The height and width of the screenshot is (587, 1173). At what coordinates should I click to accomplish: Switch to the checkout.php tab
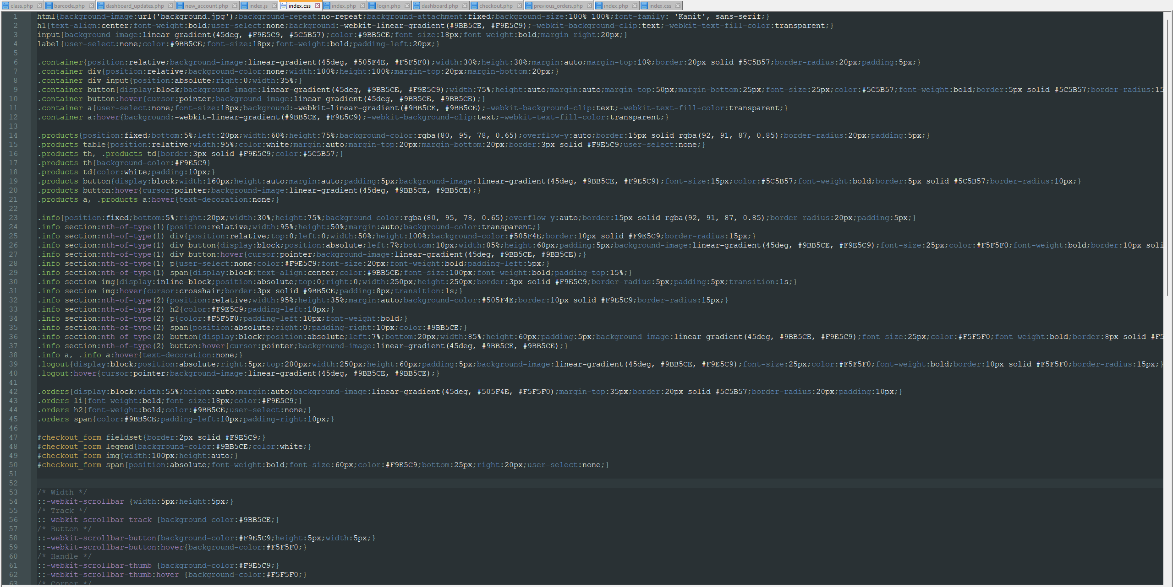[496, 5]
